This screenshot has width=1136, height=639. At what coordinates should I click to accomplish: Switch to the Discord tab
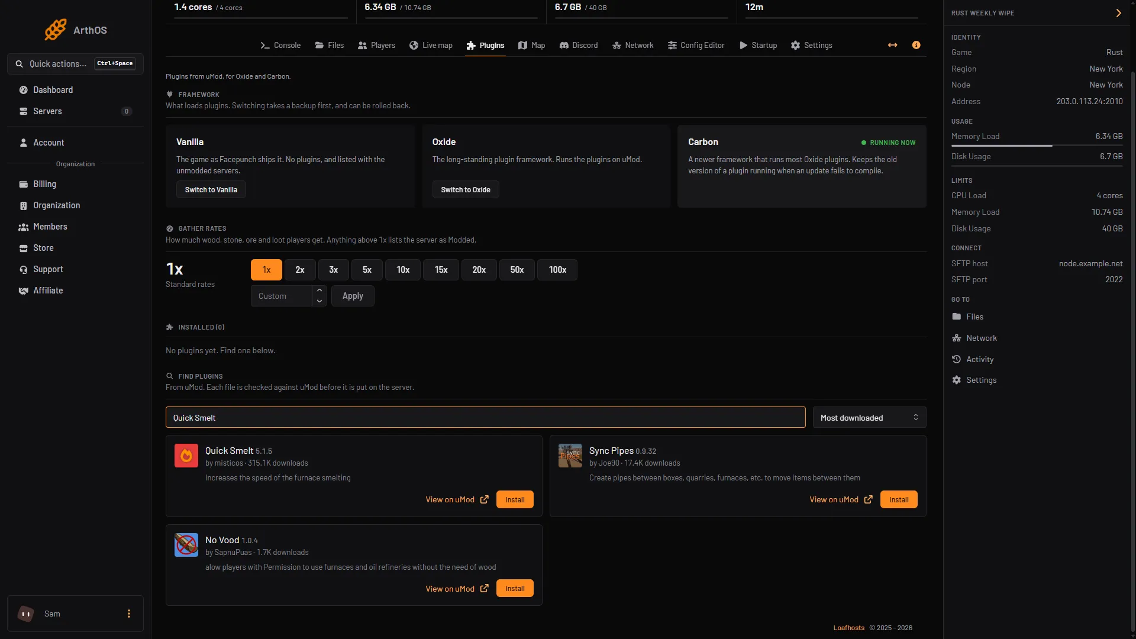pyautogui.click(x=579, y=46)
